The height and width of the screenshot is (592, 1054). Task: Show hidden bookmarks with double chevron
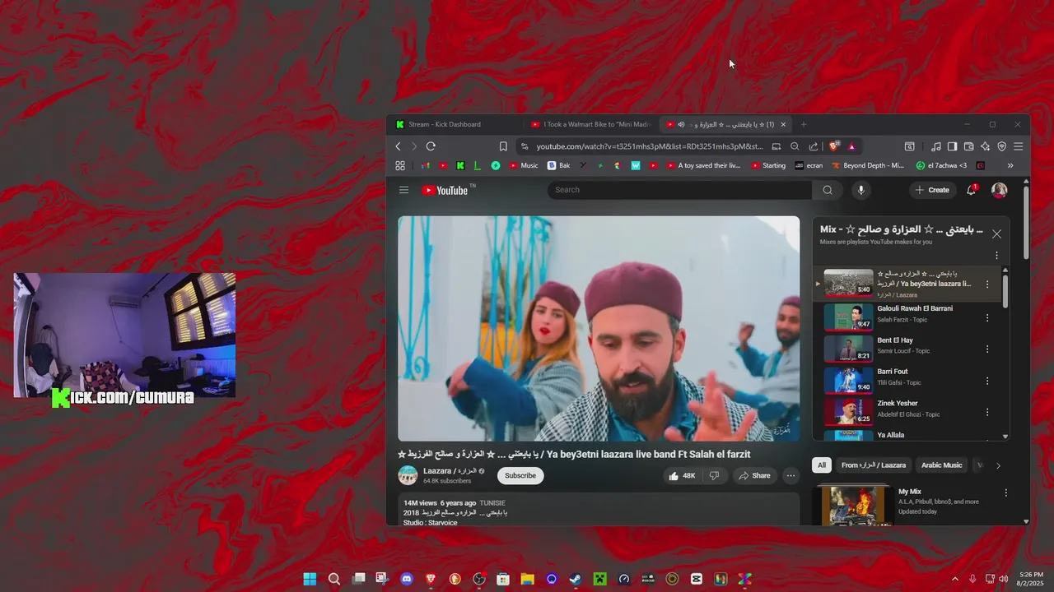pos(1010,165)
